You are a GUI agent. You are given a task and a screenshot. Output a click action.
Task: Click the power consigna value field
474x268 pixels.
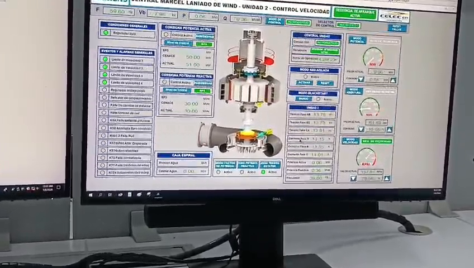[x=376, y=80]
